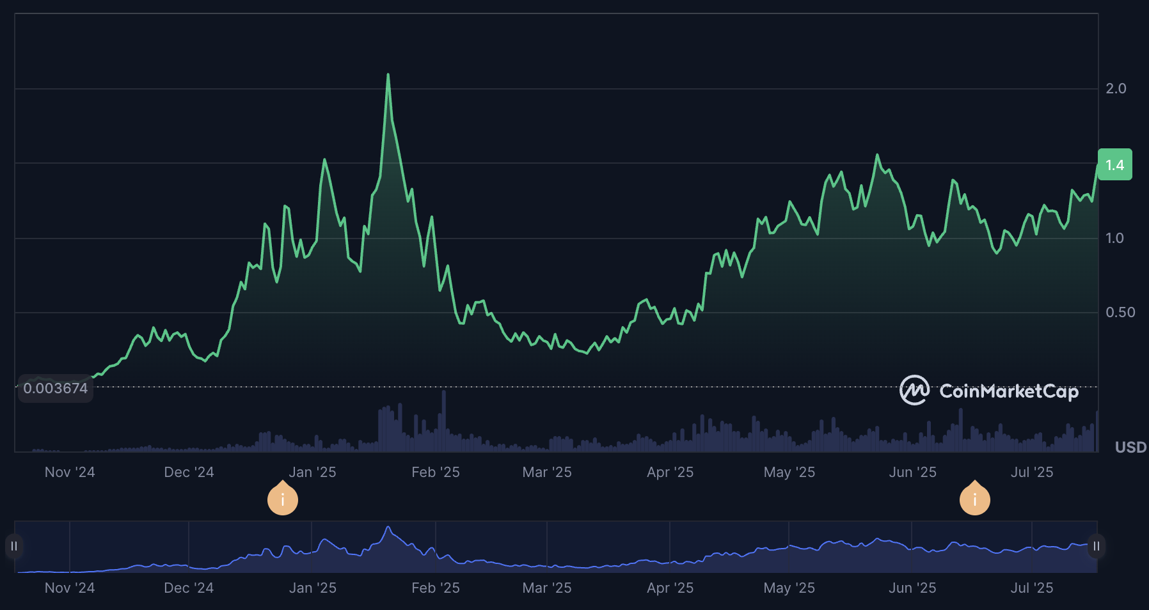
Task: Click the USD currency label
Action: click(x=1130, y=447)
